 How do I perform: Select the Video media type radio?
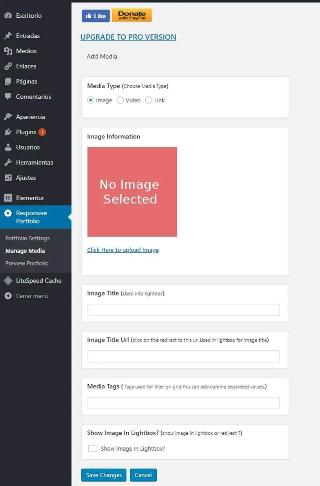tap(120, 100)
